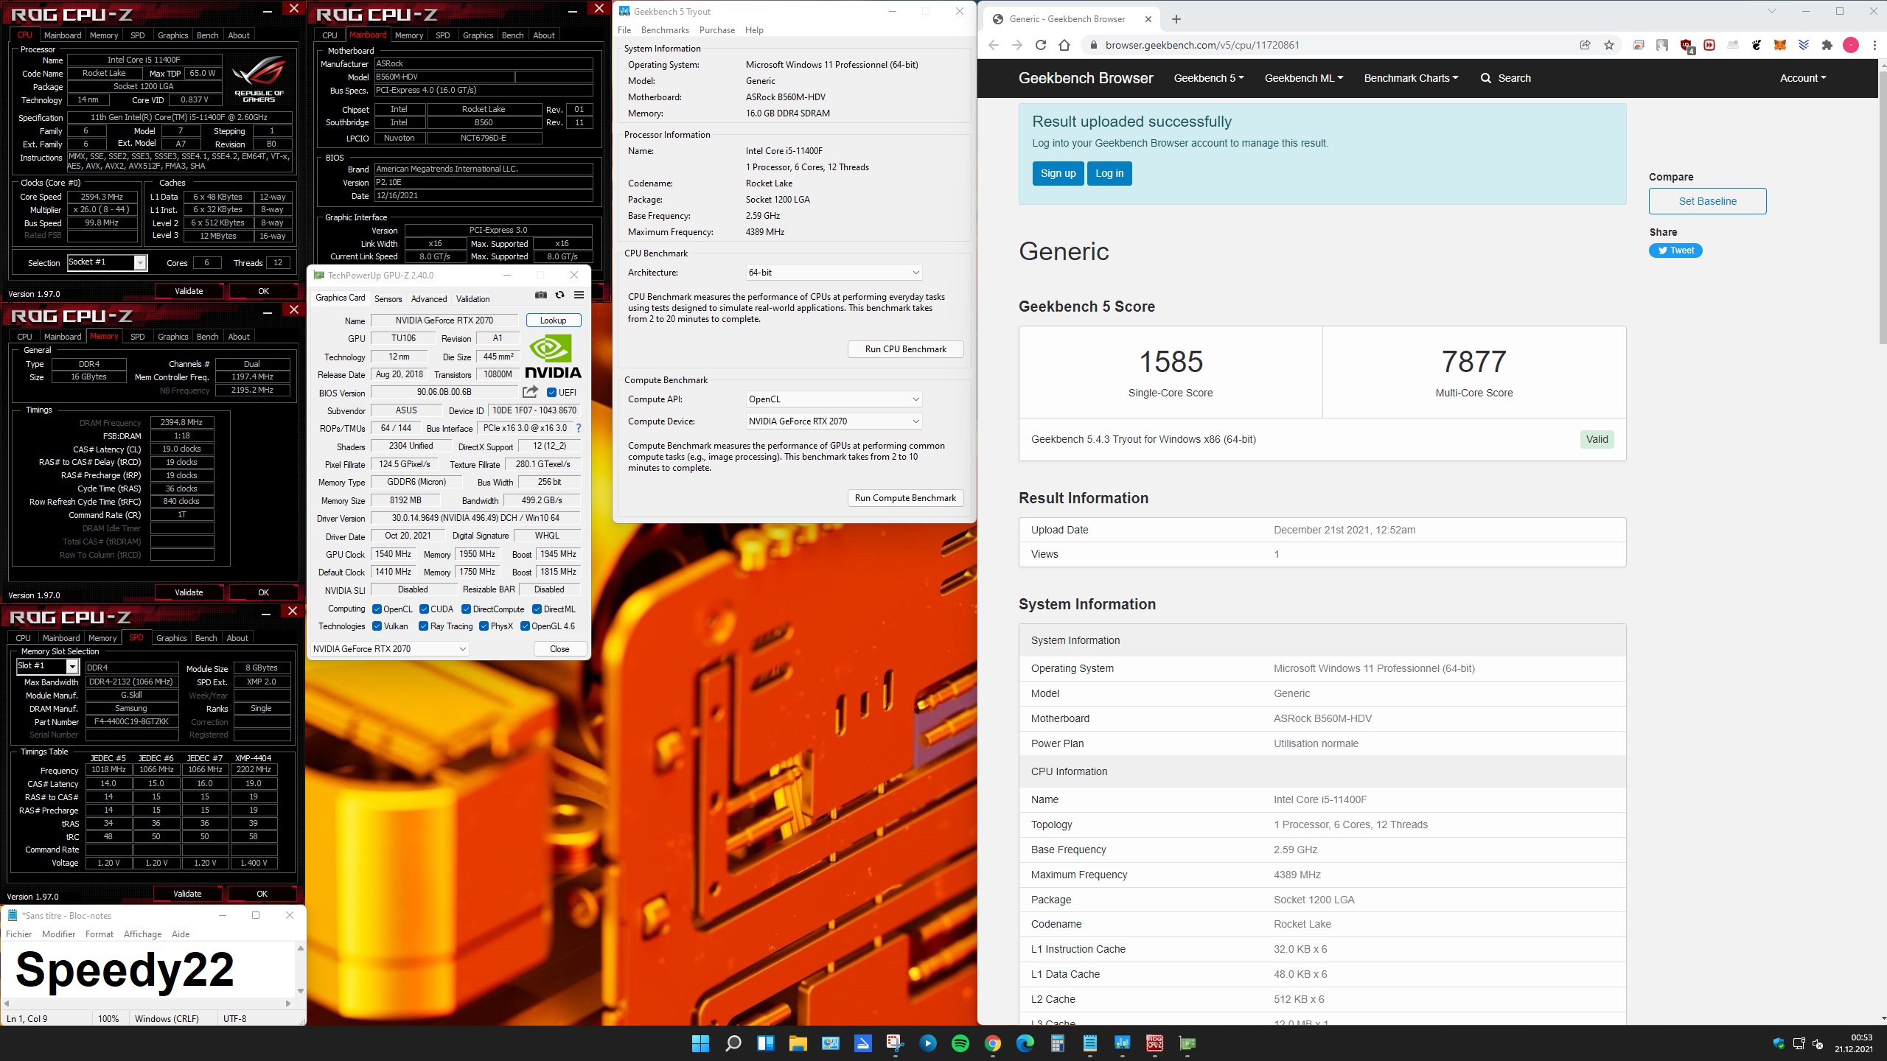Open the CPU-Z Socket #1 selection dropdown
1887x1061 pixels.
pos(107,262)
